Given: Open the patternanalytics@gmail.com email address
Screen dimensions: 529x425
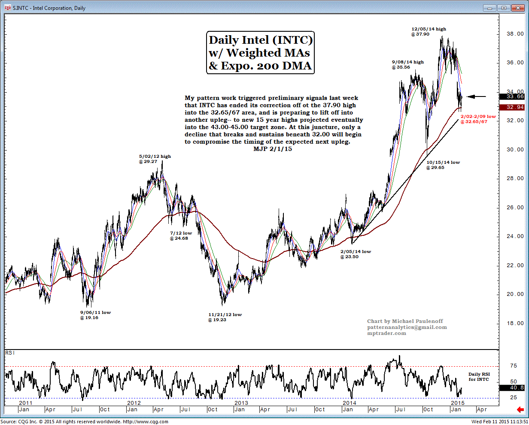Looking at the screenshot, I should click(x=407, y=327).
